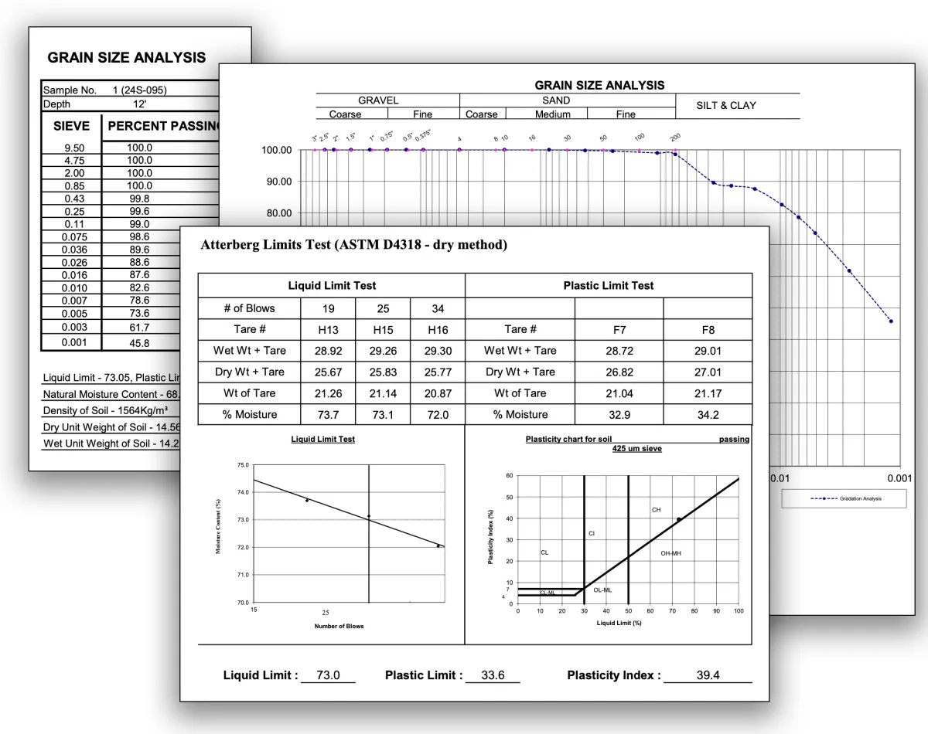This screenshot has width=928, height=734.
Task: Select the 'Plasticity Index :' label
Action: coord(614,675)
